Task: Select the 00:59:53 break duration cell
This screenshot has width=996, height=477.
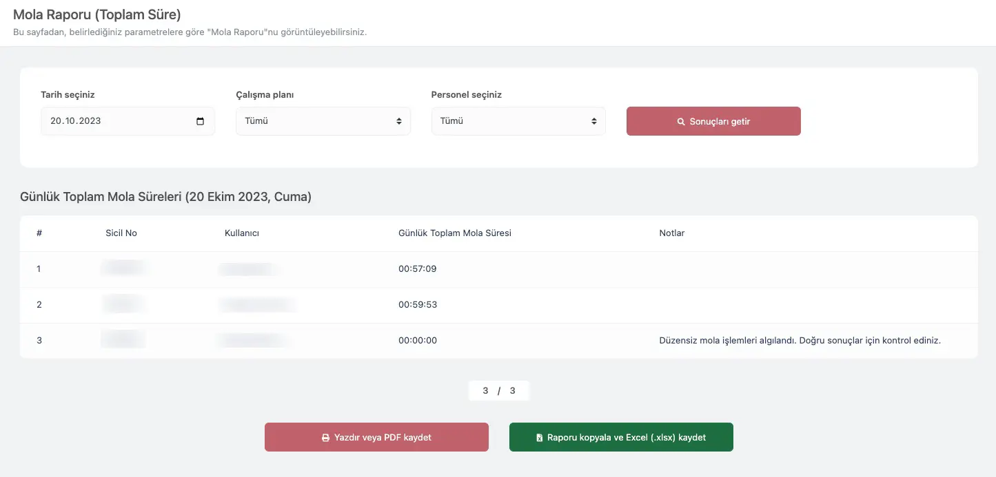Action: click(x=417, y=305)
